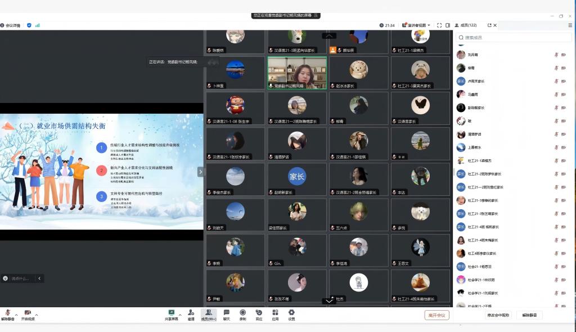This screenshot has height=332, width=576.
Task: Toggle full screen view icon in top bar
Action: (x=440, y=25)
